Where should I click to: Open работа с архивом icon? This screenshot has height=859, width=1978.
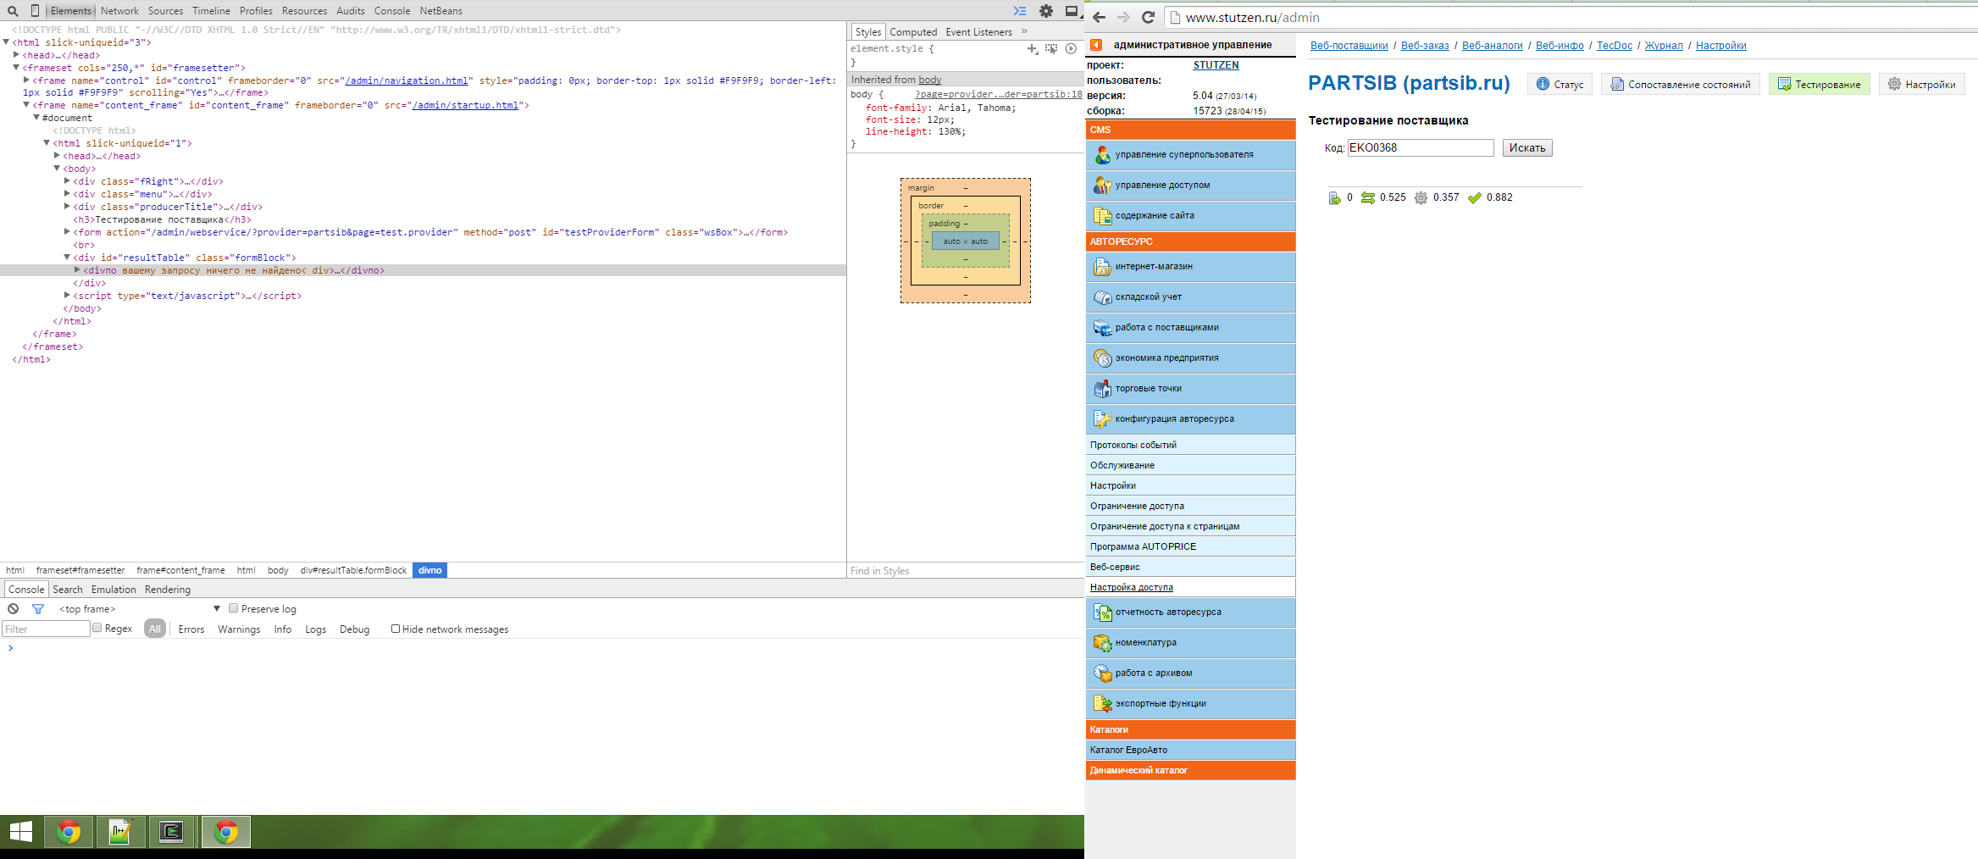pyautogui.click(x=1102, y=673)
